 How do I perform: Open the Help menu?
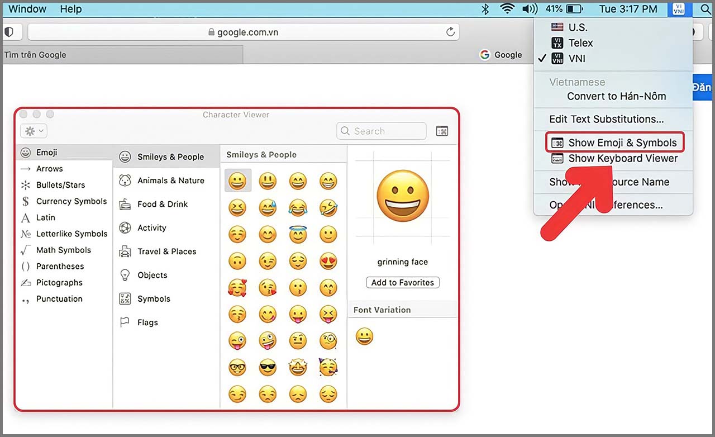click(70, 9)
